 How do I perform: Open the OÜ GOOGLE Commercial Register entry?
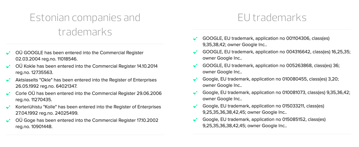79,56
